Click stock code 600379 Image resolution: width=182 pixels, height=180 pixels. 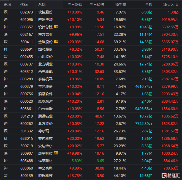click(27, 86)
